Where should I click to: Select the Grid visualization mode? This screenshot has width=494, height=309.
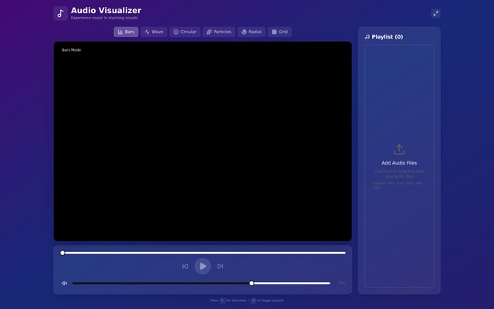[279, 32]
